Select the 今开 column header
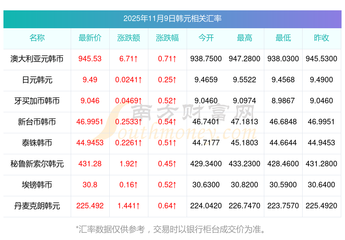Screen dimensions: 345x240 tap(206, 38)
